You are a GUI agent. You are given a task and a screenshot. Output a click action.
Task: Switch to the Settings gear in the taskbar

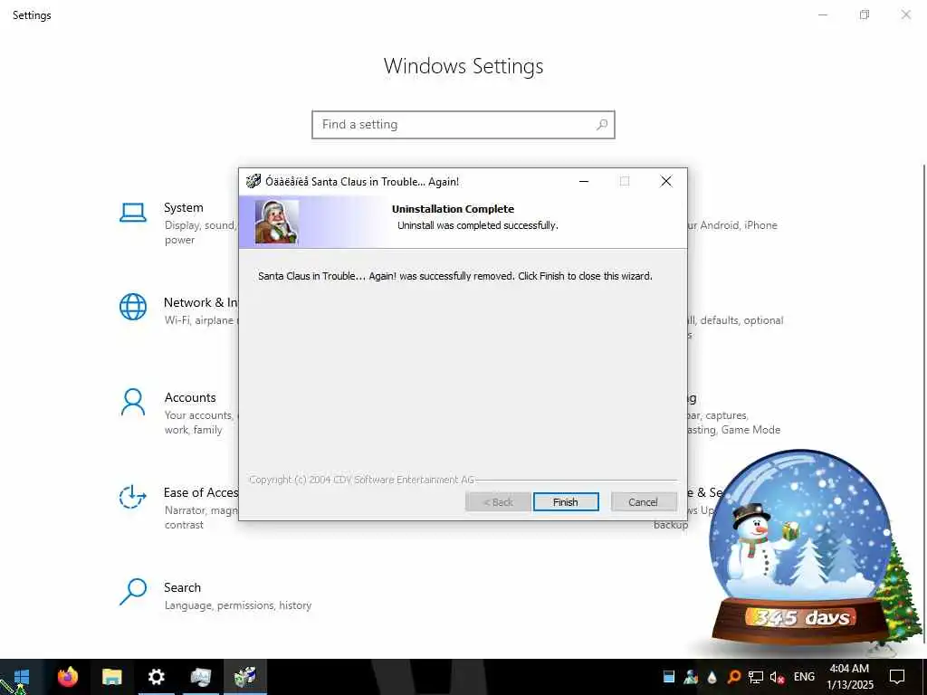click(x=156, y=677)
